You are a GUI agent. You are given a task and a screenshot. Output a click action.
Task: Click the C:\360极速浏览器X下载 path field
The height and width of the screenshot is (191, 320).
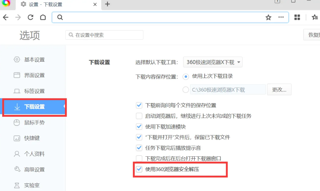(228, 89)
